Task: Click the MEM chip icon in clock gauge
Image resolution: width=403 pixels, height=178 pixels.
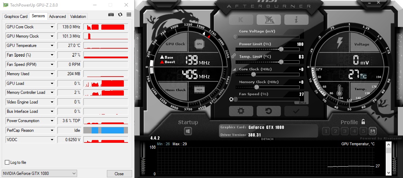Action: (x=199, y=89)
